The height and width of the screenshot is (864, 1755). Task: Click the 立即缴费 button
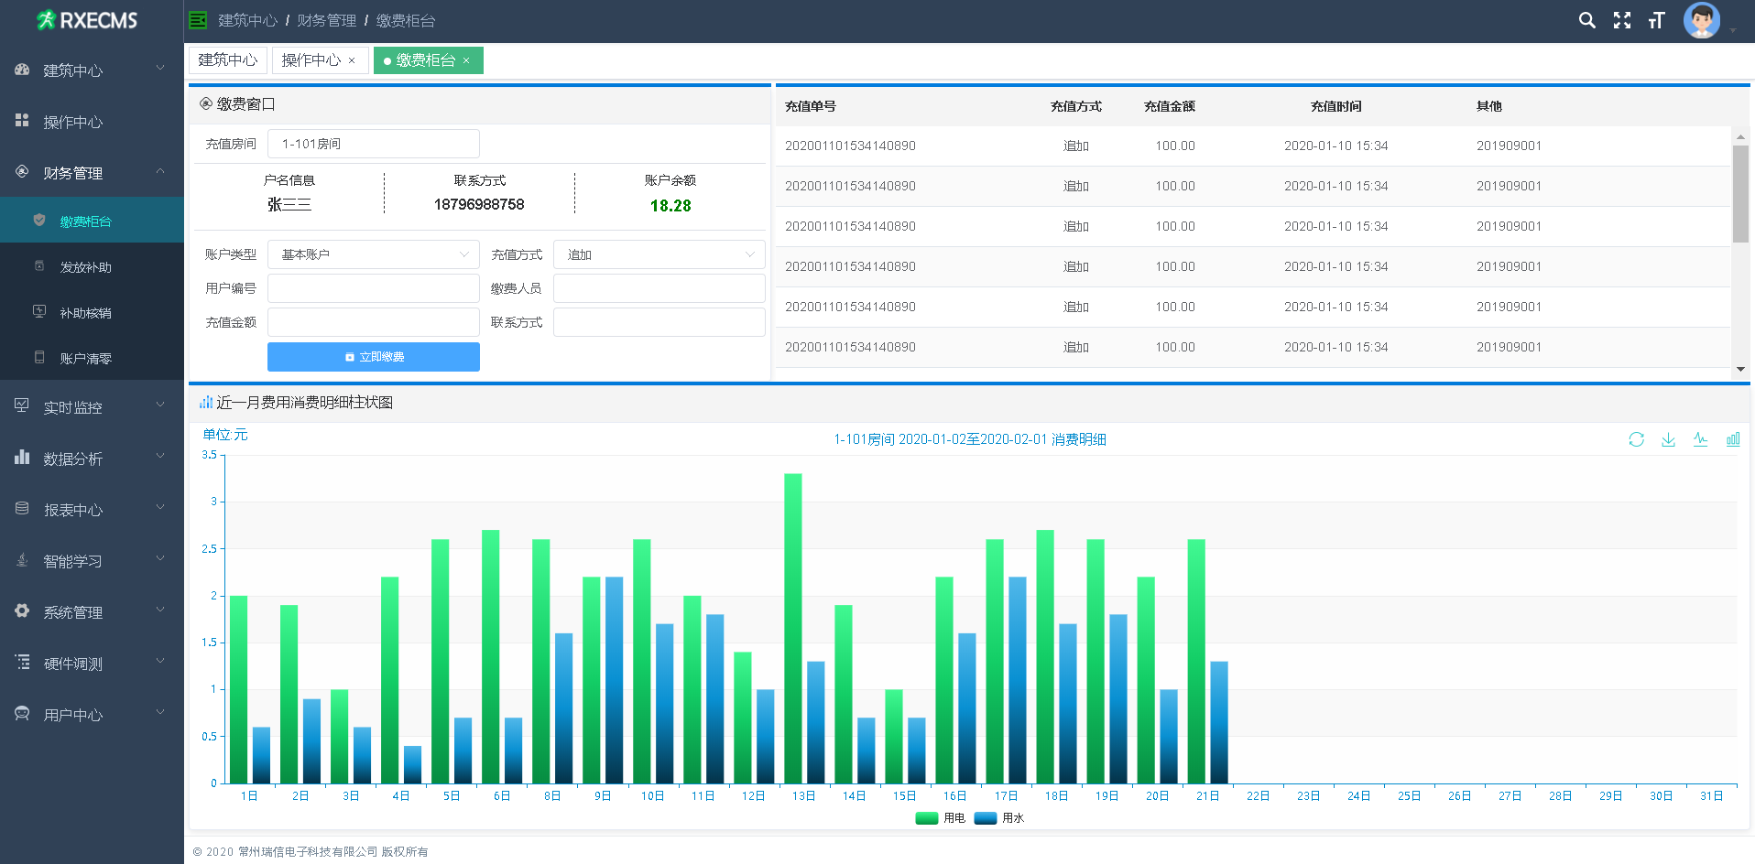point(373,357)
